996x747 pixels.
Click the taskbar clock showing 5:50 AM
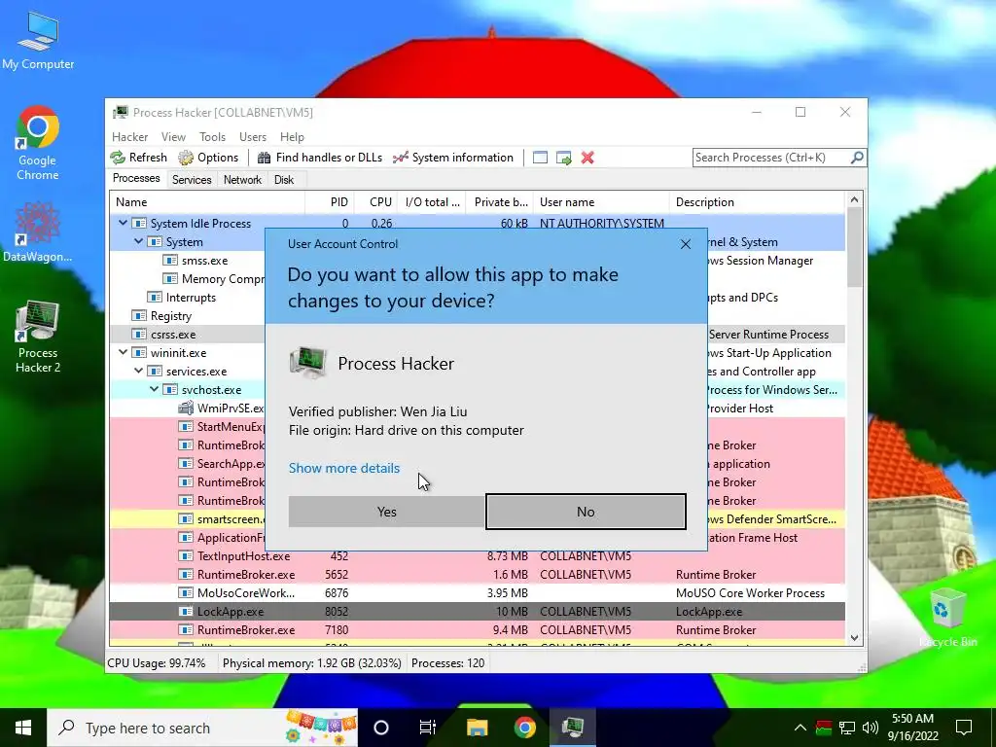tap(912, 728)
